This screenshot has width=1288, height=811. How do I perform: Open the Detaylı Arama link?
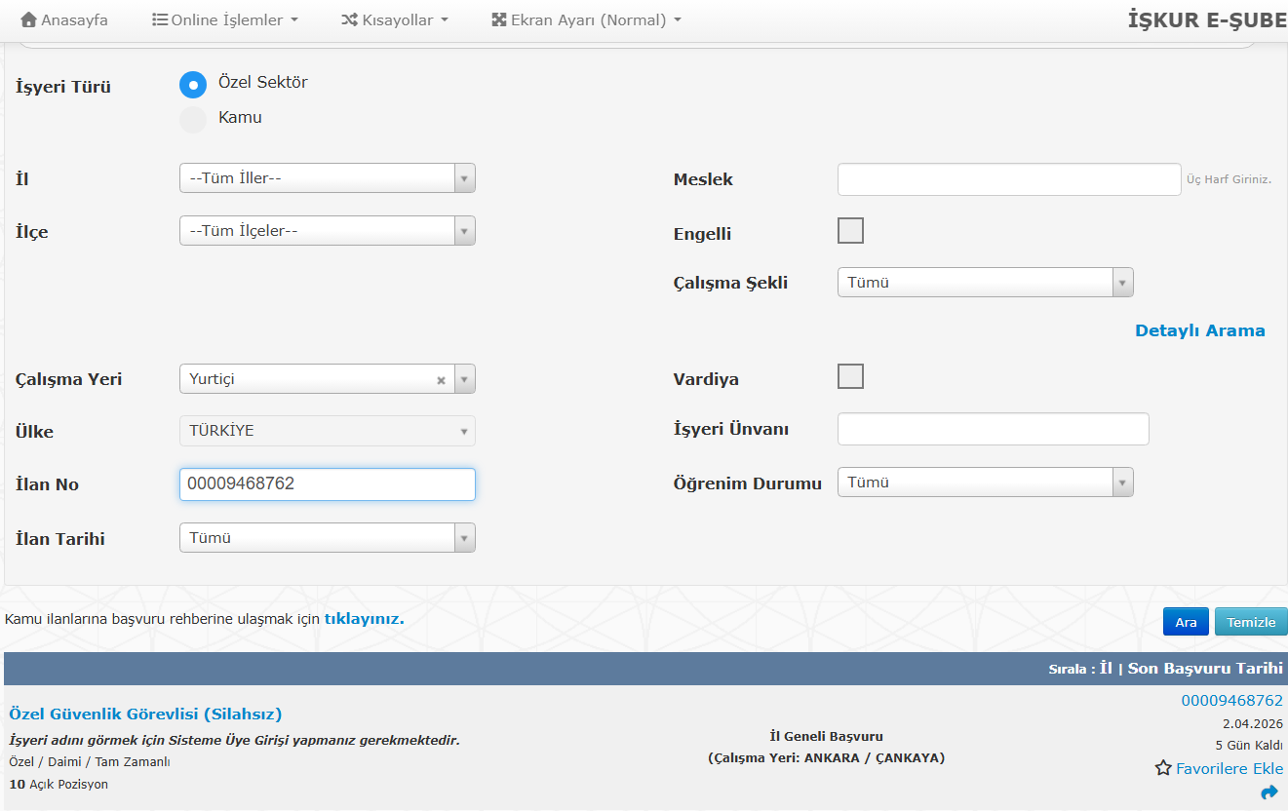pyautogui.click(x=1200, y=330)
